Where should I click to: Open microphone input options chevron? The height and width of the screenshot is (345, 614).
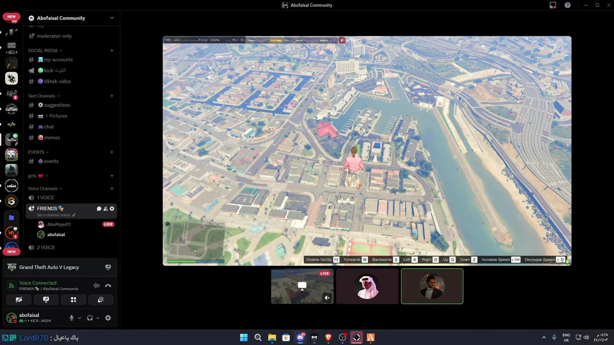79,318
